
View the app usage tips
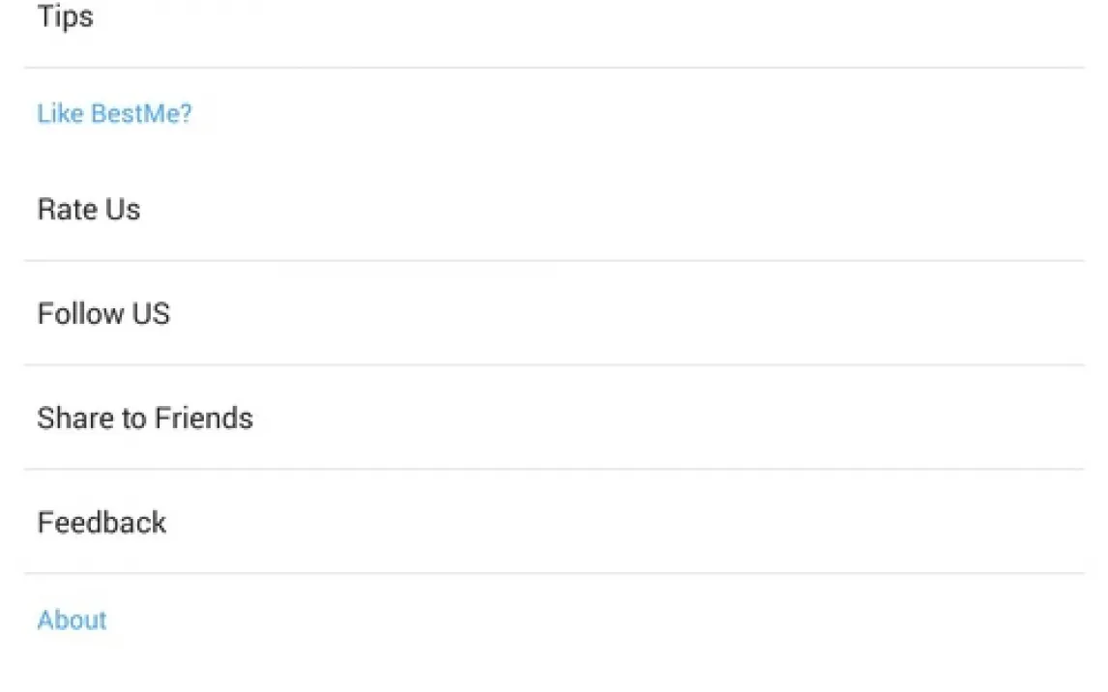tap(66, 17)
